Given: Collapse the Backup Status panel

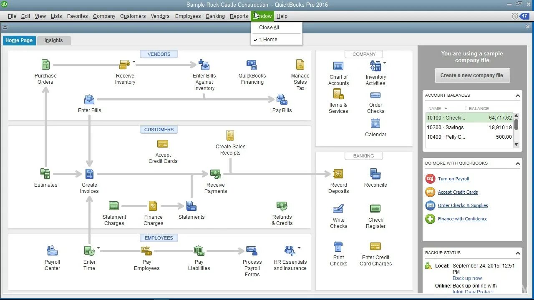Looking at the screenshot, I should click(518, 253).
